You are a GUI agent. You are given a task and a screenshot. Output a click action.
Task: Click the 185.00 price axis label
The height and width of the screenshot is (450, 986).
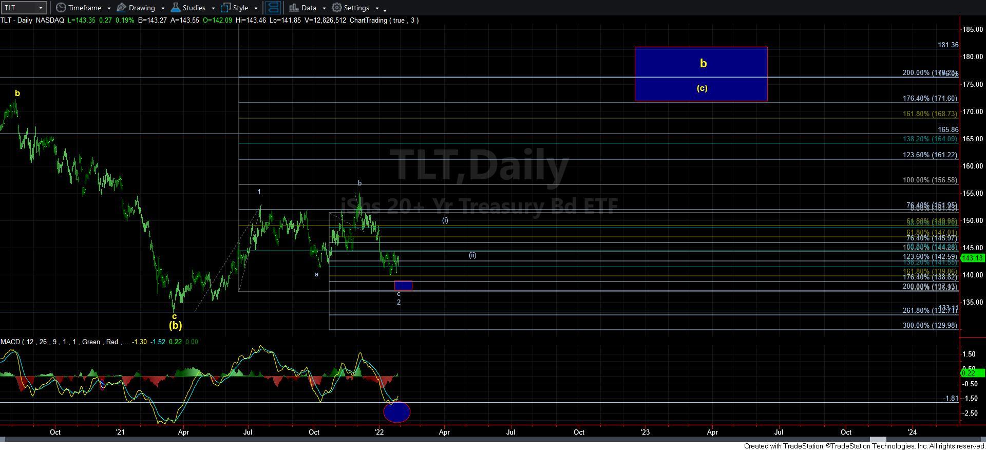(x=973, y=29)
